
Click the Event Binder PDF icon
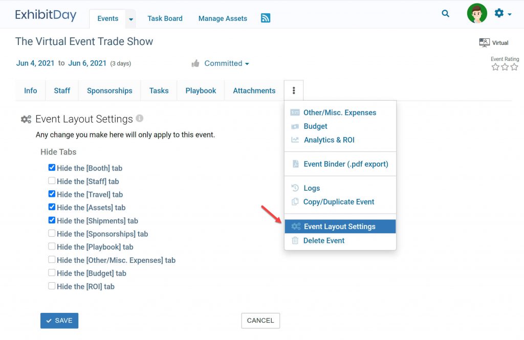(295, 164)
